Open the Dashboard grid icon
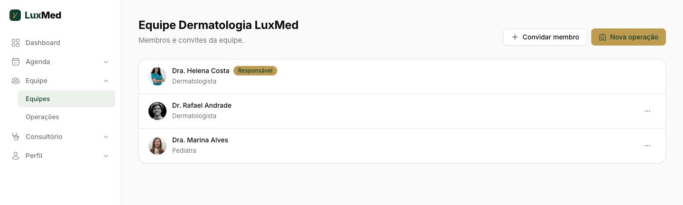Image resolution: width=683 pixels, height=205 pixels. click(16, 43)
